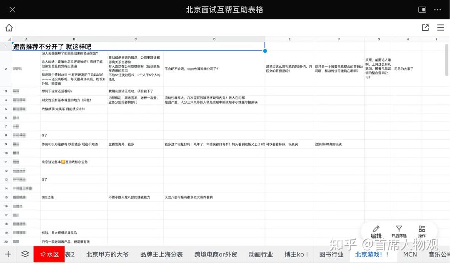Close the spreadsheet with the X
450x263 pixels.
point(12,9)
